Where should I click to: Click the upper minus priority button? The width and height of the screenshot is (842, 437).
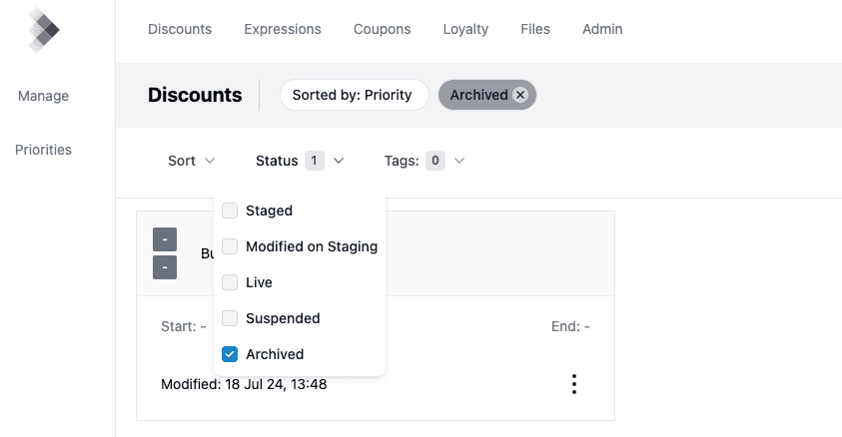click(165, 239)
